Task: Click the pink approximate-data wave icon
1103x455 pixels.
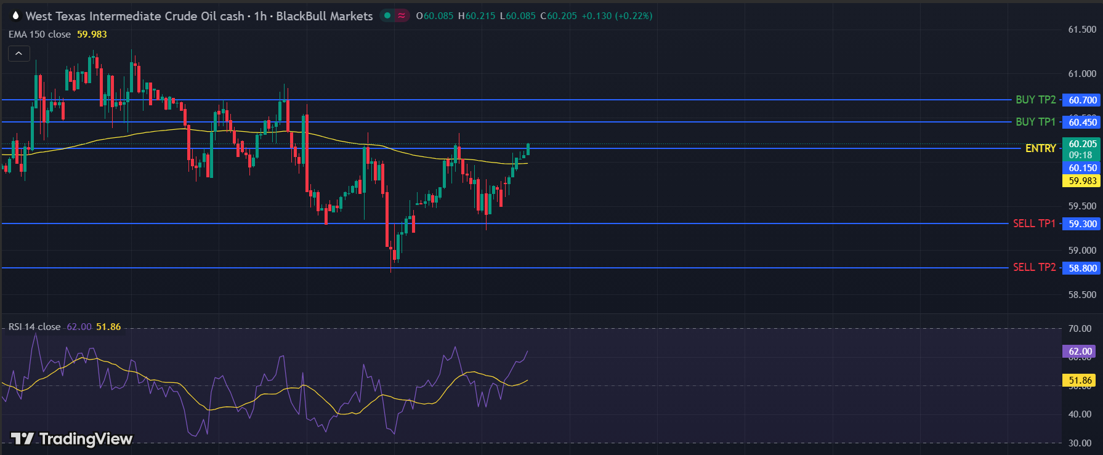Action: pyautogui.click(x=402, y=16)
